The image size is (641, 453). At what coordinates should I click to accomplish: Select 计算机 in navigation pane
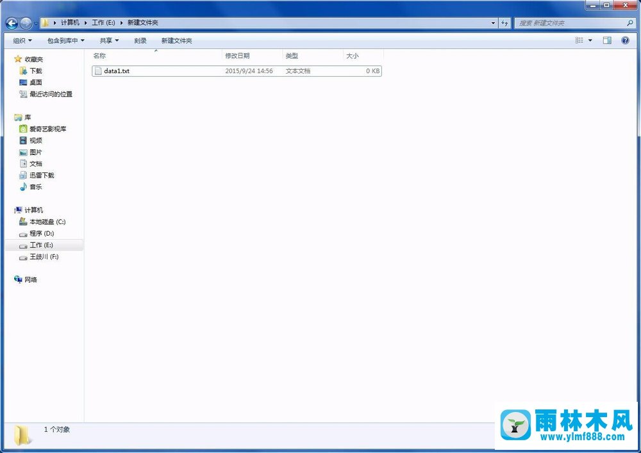33,210
